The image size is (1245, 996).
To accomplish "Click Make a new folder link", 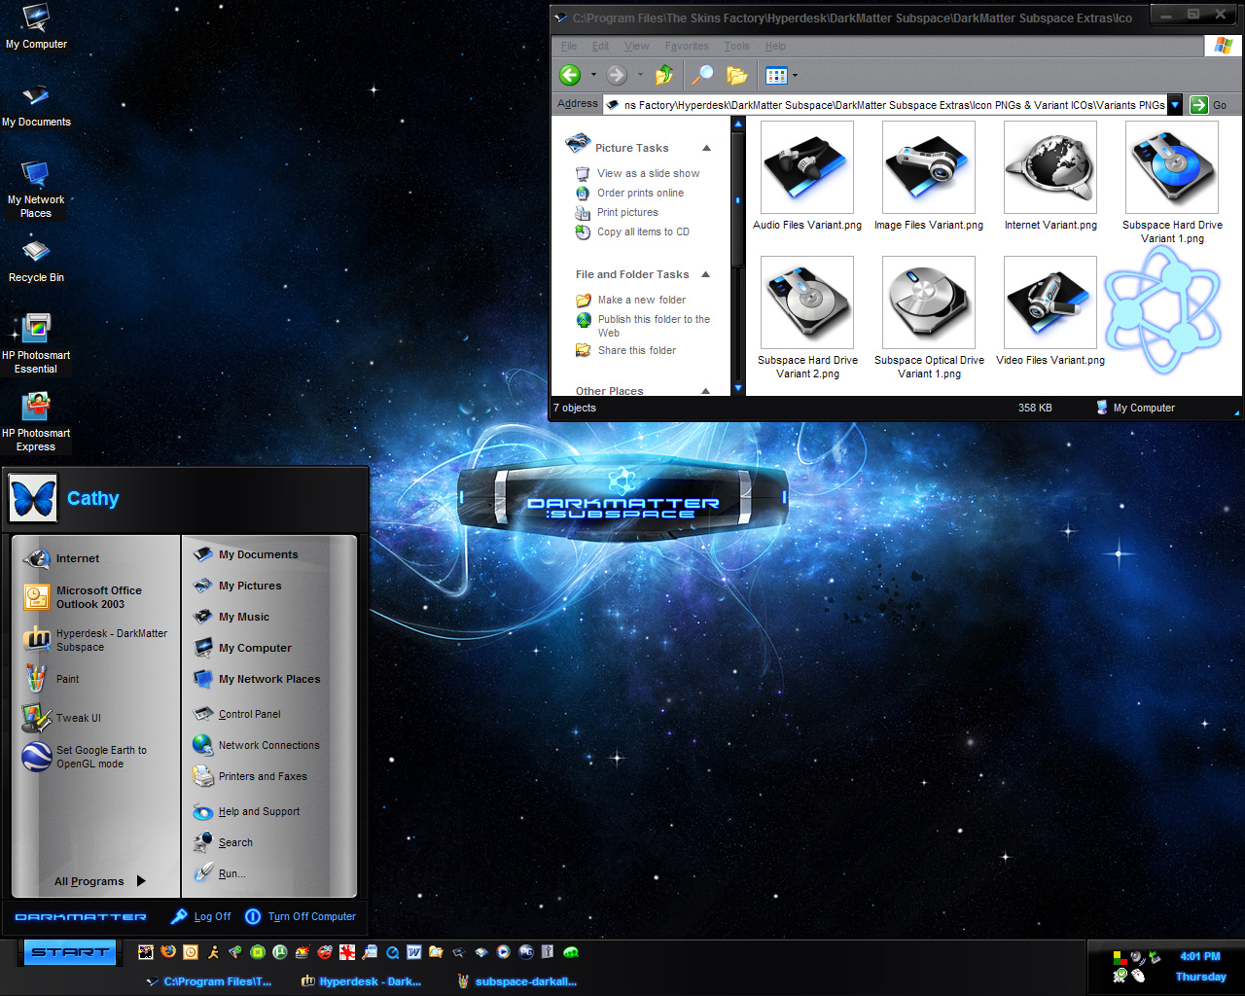I will coord(641,300).
